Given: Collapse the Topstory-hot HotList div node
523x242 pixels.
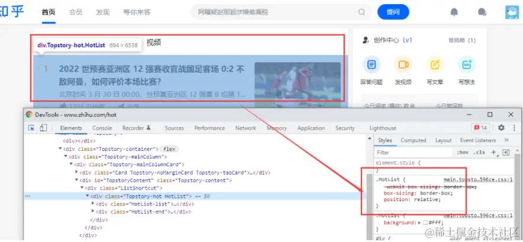Looking at the screenshot, I should click(x=88, y=196).
